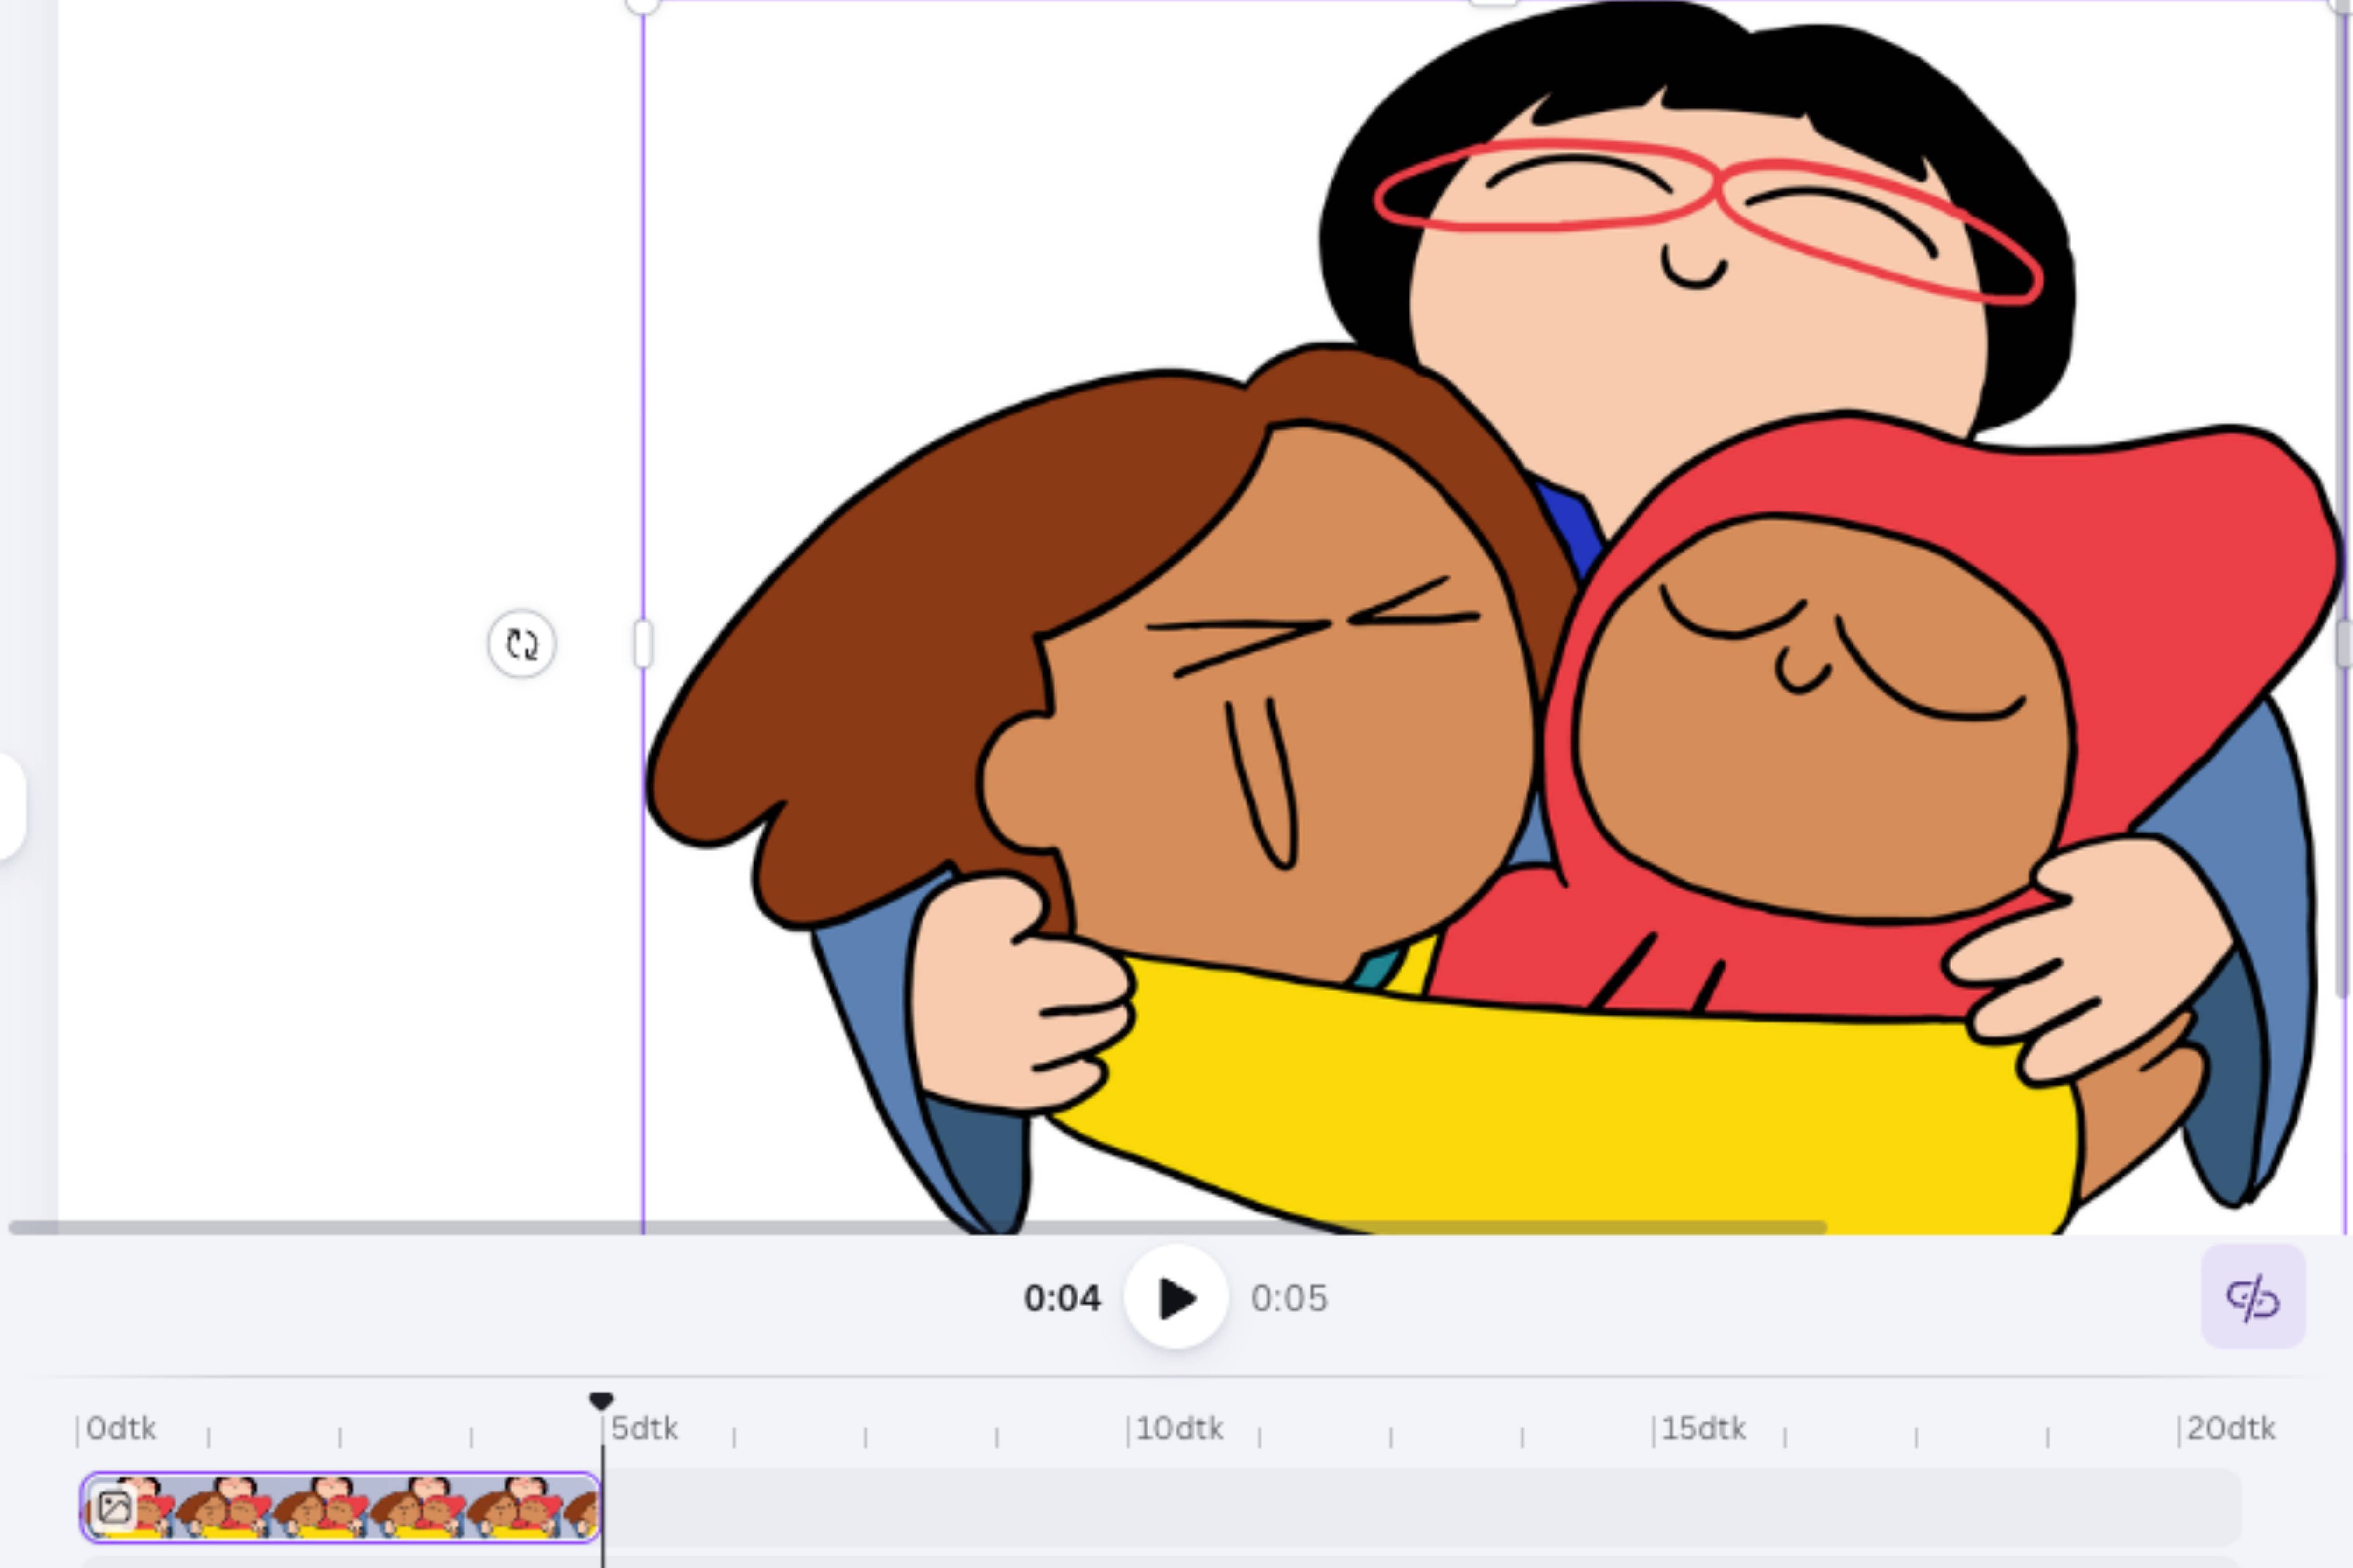Click the image-type icon on the timeline clip
The image size is (2353, 1568).
[114, 1507]
